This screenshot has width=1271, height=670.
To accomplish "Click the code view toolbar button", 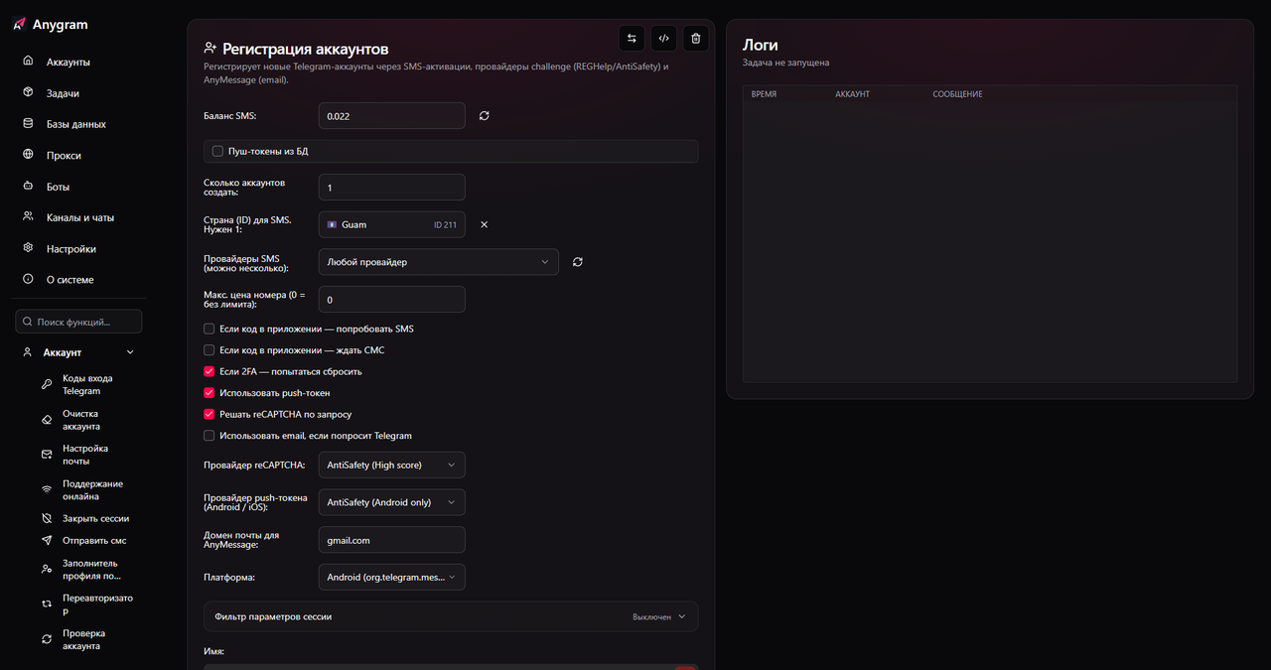I will pyautogui.click(x=663, y=39).
